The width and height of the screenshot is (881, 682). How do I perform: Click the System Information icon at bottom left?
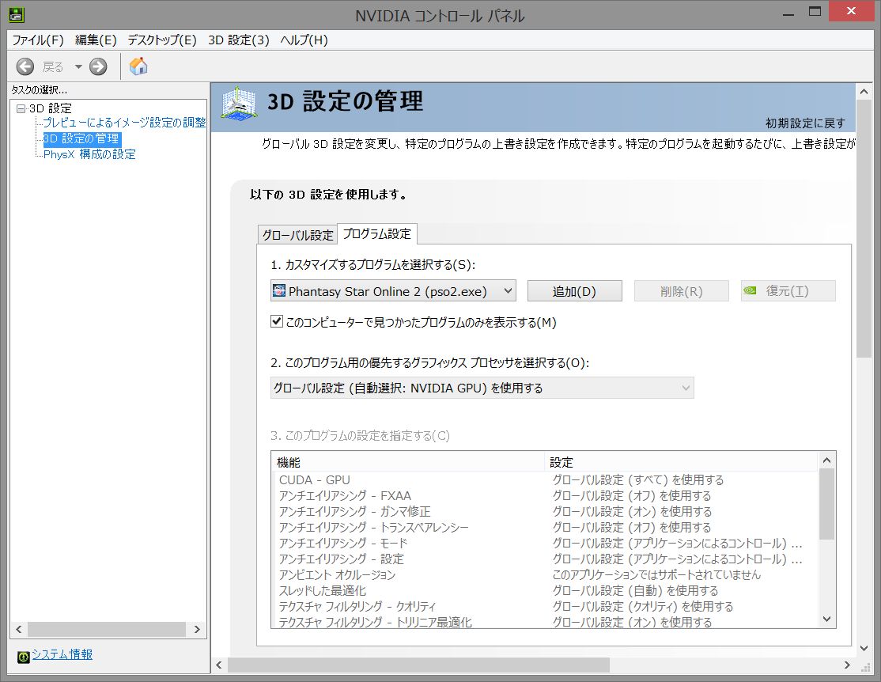click(x=24, y=656)
